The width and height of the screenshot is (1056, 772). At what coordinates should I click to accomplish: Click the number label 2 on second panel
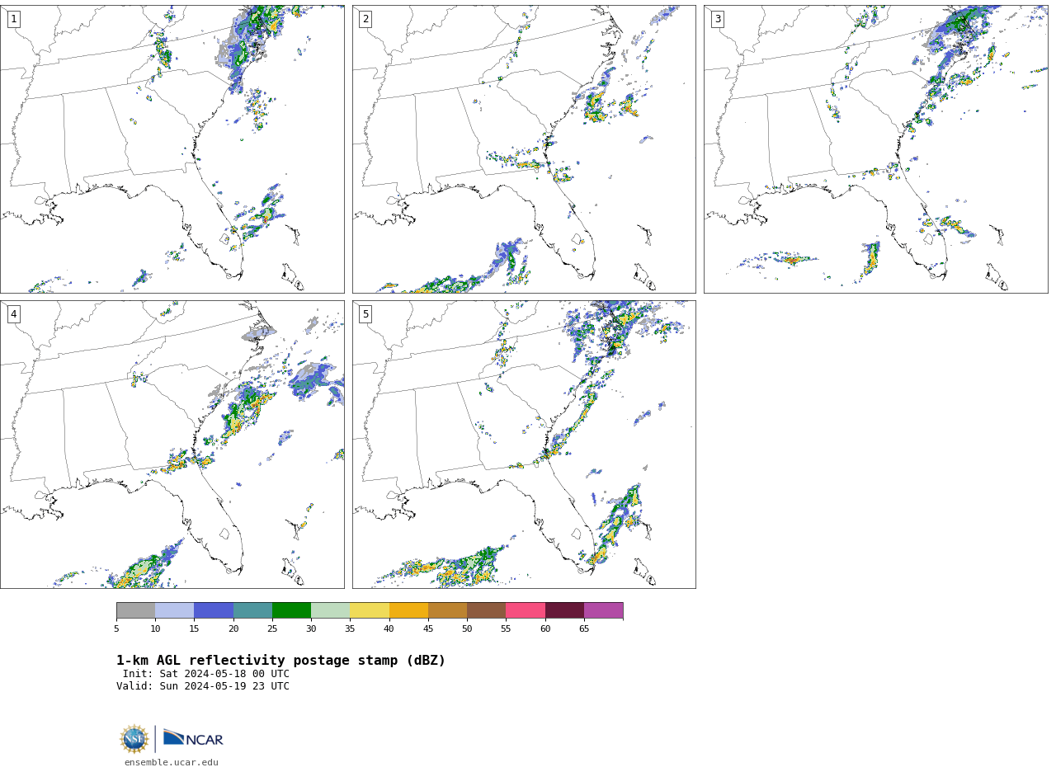[x=365, y=19]
